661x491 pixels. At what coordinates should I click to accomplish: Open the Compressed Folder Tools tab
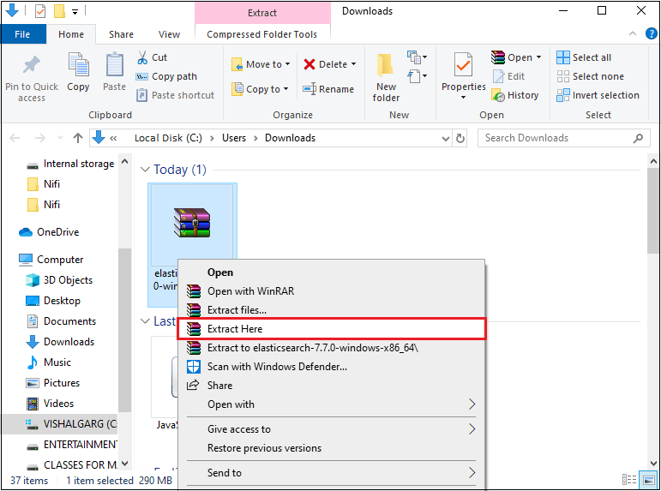point(261,34)
